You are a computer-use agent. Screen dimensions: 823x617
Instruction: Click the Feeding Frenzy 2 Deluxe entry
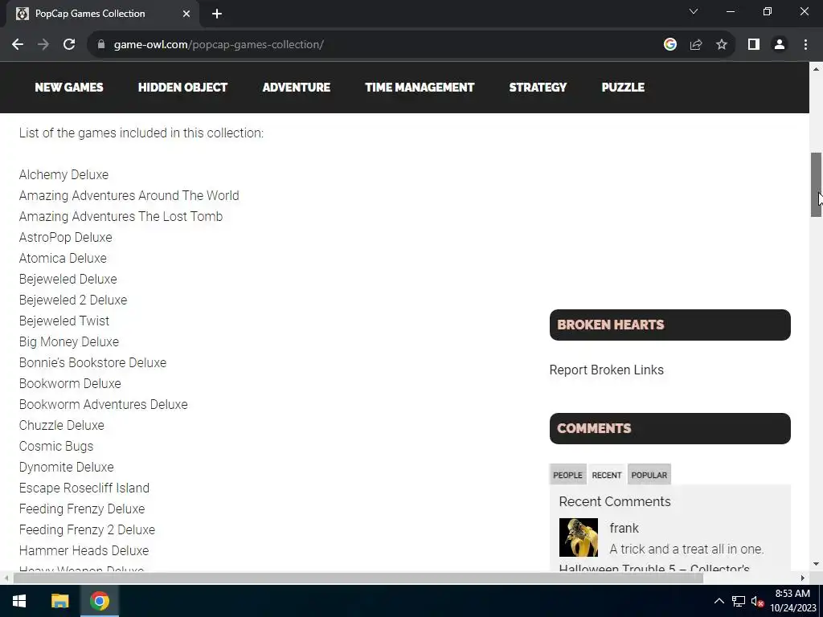(x=87, y=530)
